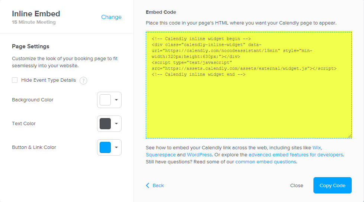Click the Change embed type link

pos(111,17)
